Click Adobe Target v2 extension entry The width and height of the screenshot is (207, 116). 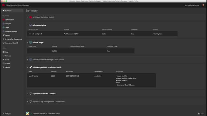coord(122,80)
